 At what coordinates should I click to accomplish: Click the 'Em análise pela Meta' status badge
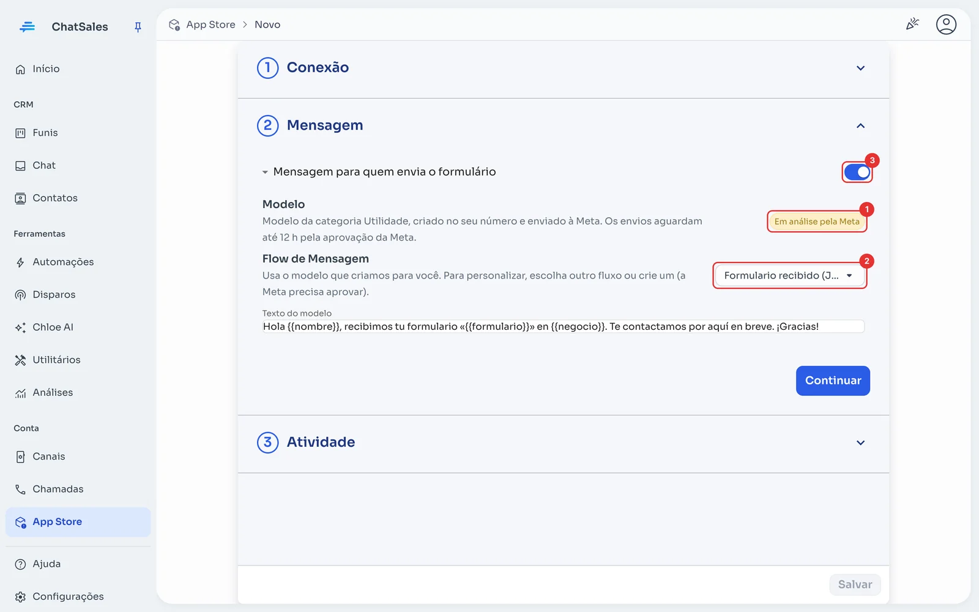[x=817, y=222]
